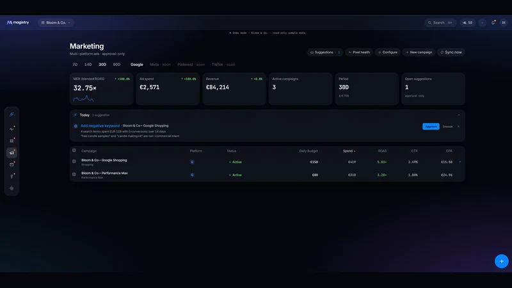
Task: Click Sync now
Action: (451, 52)
